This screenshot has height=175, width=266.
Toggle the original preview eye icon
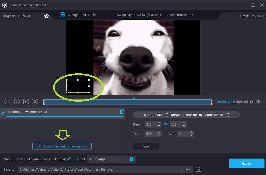47,15
